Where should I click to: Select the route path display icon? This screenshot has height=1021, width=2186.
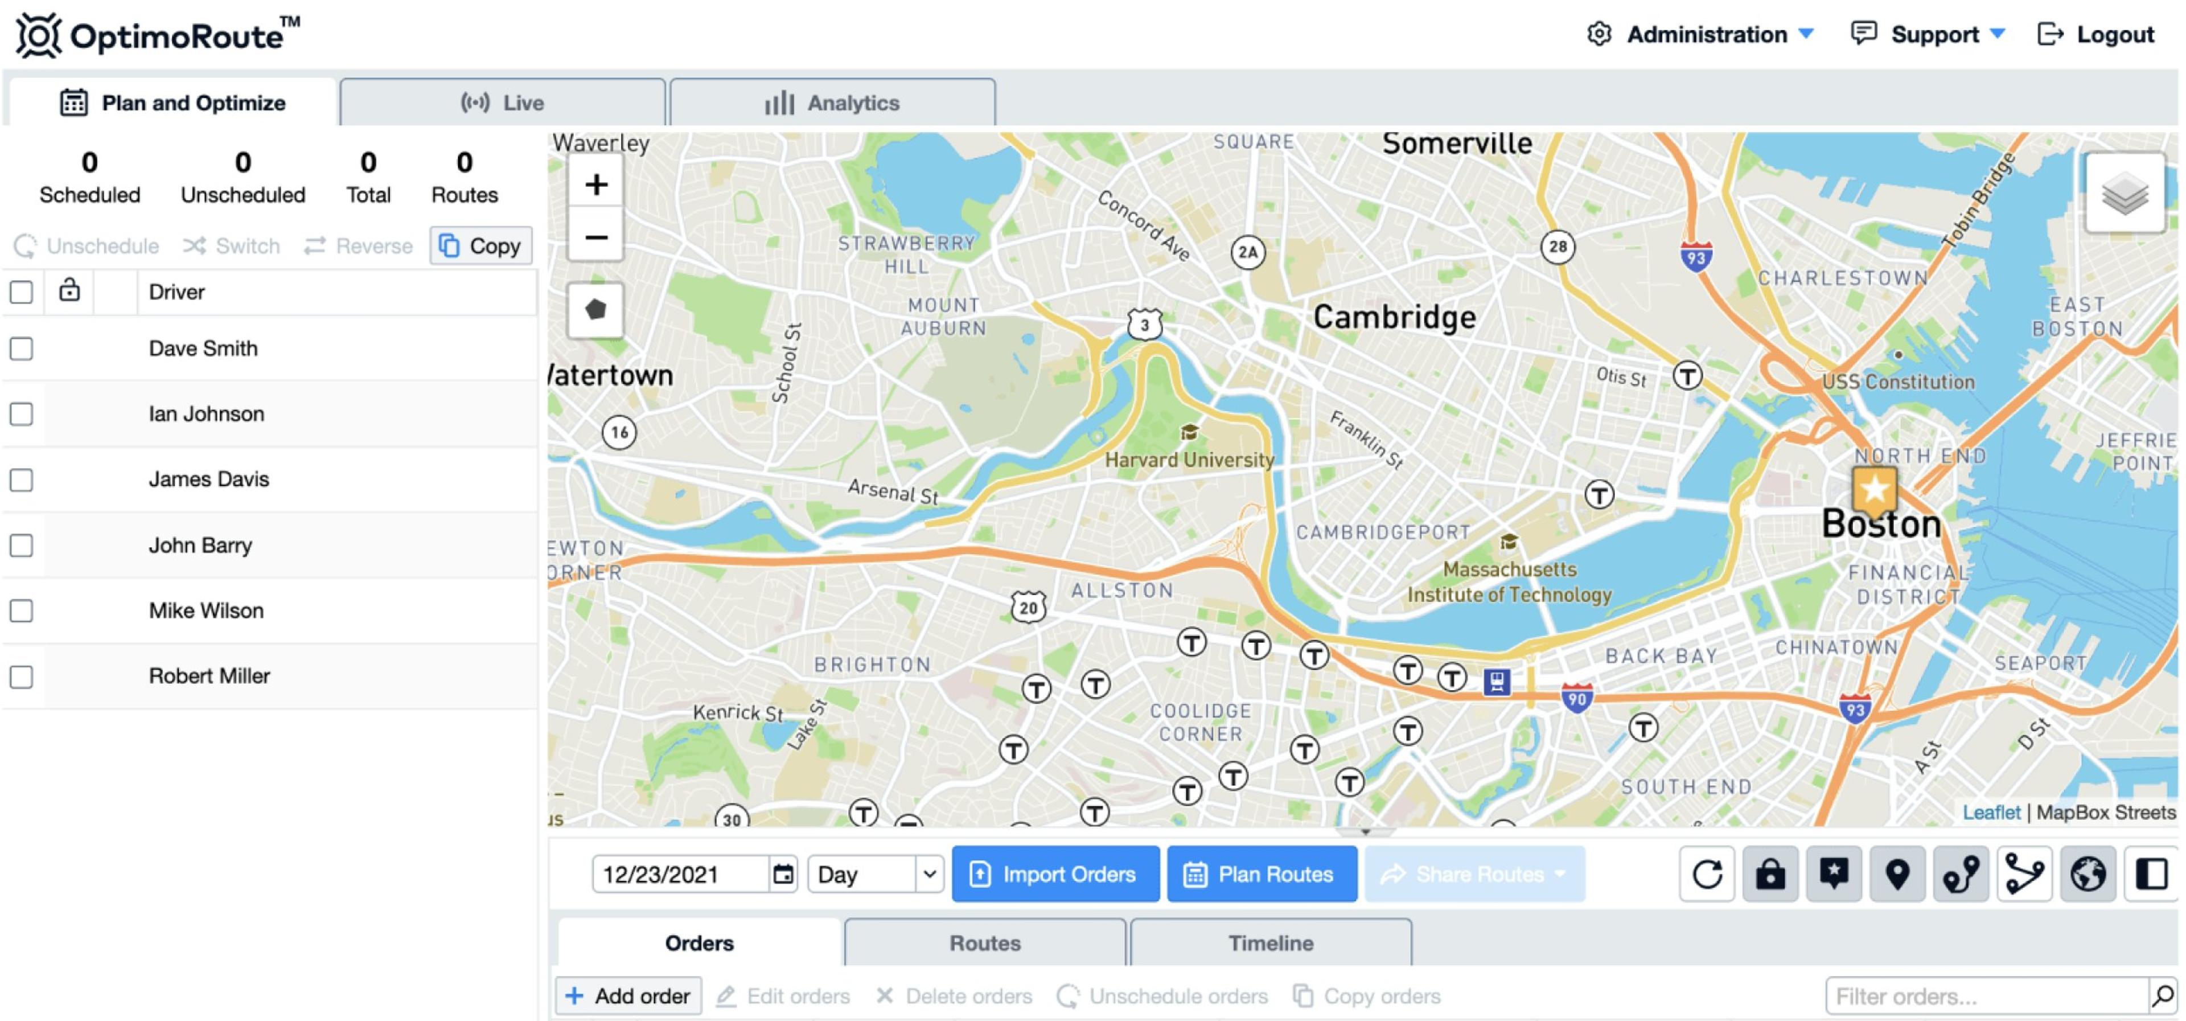[1962, 874]
